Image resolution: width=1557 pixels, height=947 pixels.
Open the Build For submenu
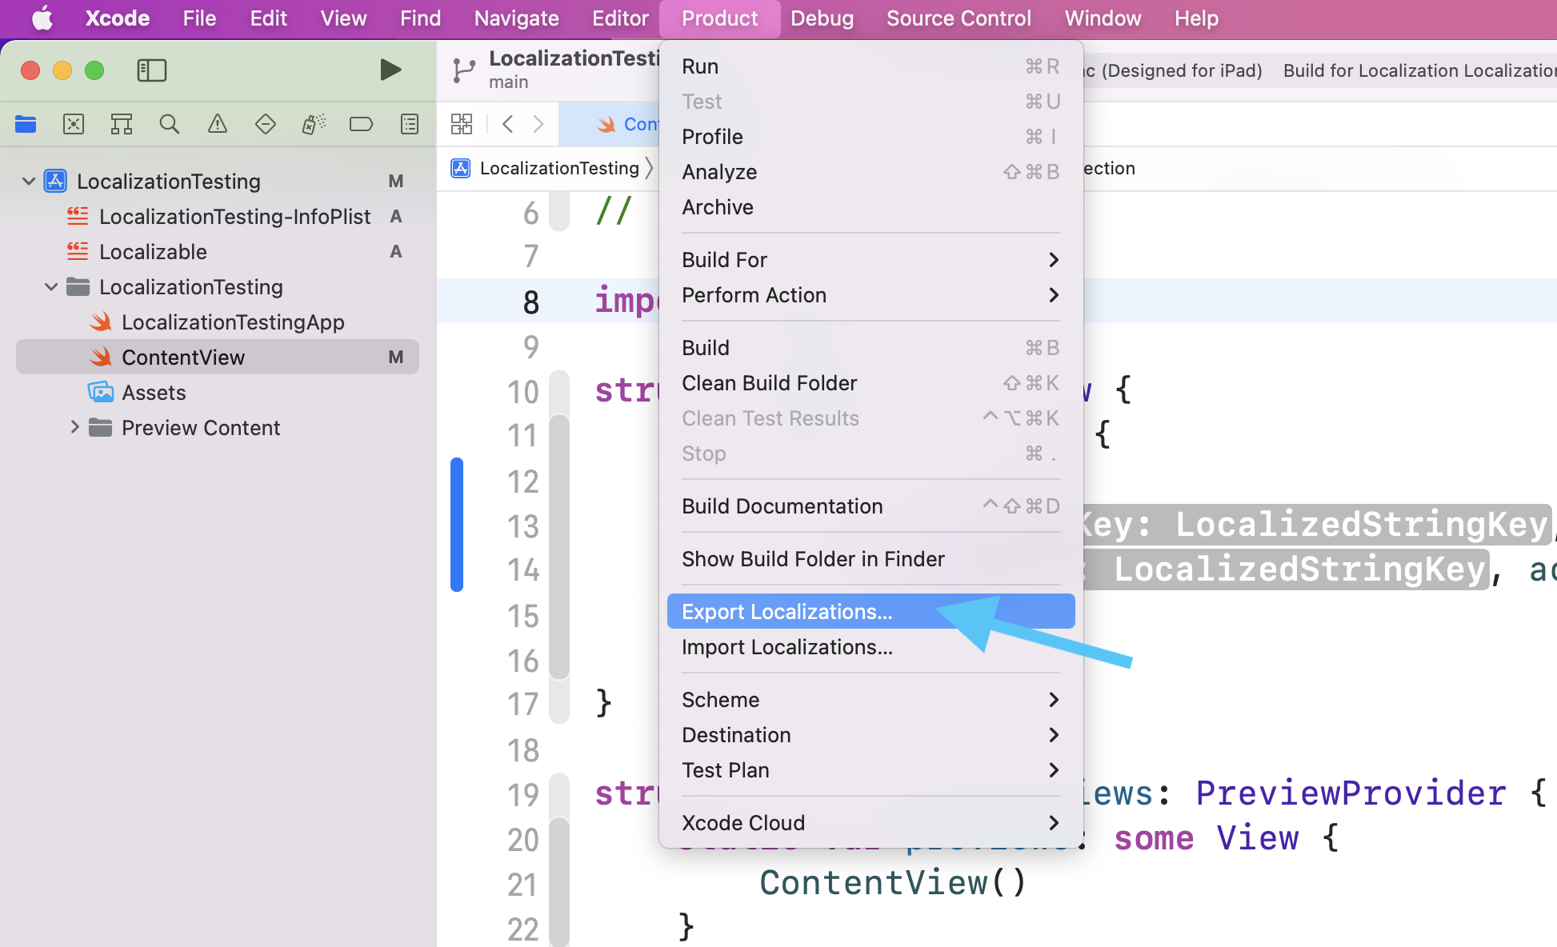pyautogui.click(x=871, y=260)
